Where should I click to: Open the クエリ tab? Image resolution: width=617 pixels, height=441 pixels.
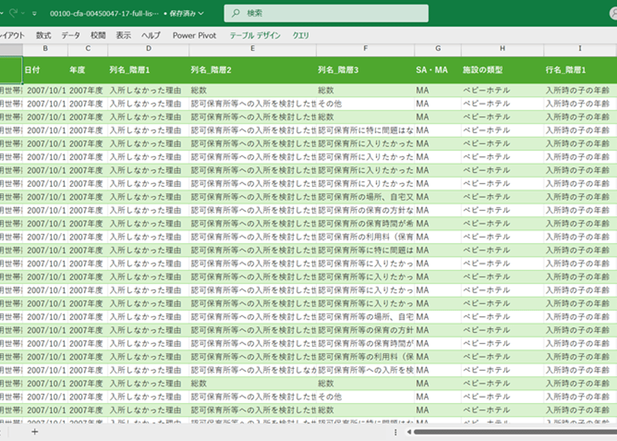tap(300, 35)
